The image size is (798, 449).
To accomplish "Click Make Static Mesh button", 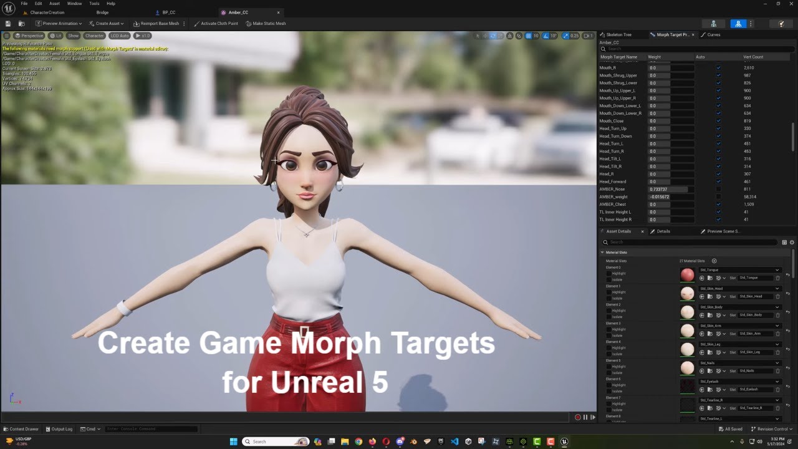I will click(x=266, y=24).
